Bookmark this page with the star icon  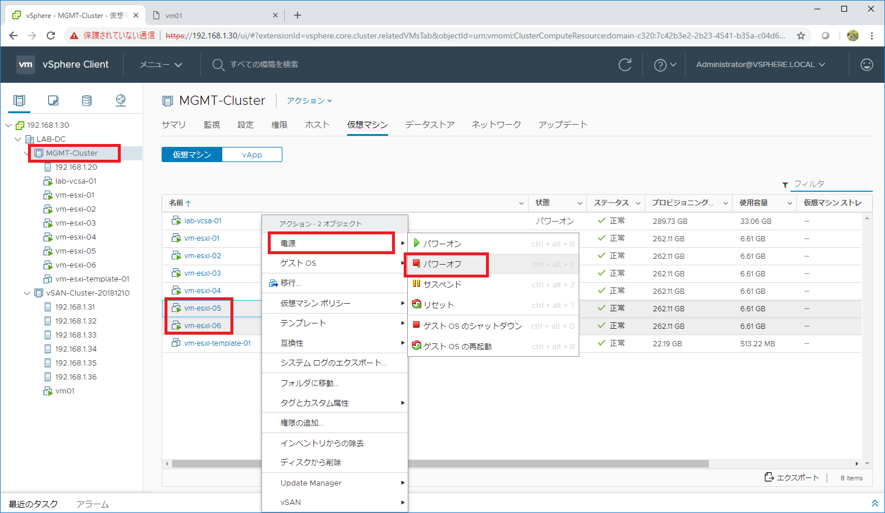pyautogui.click(x=801, y=36)
